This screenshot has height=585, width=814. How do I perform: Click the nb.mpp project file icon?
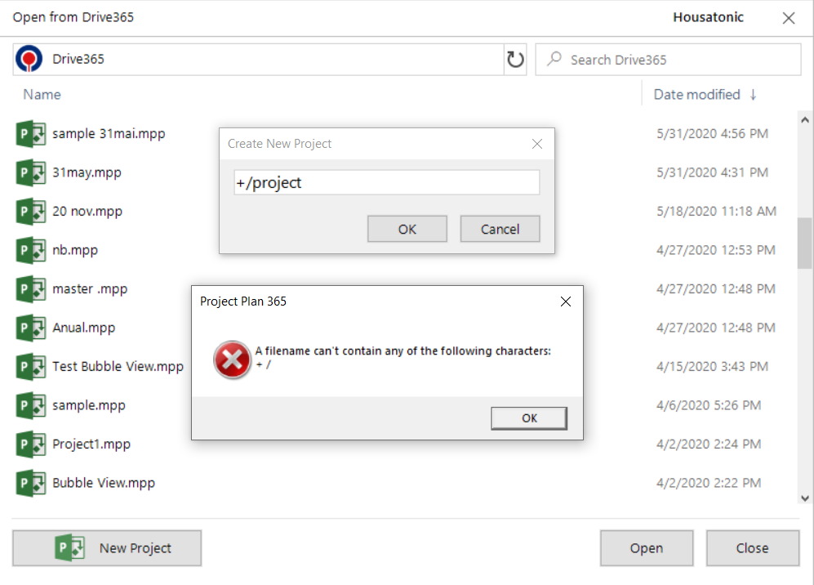[31, 250]
